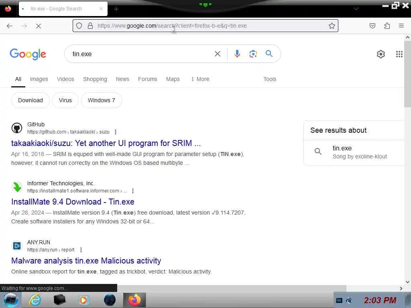This screenshot has height=308, width=411.
Task: Switch to the Maps tab
Action: pyautogui.click(x=173, y=79)
